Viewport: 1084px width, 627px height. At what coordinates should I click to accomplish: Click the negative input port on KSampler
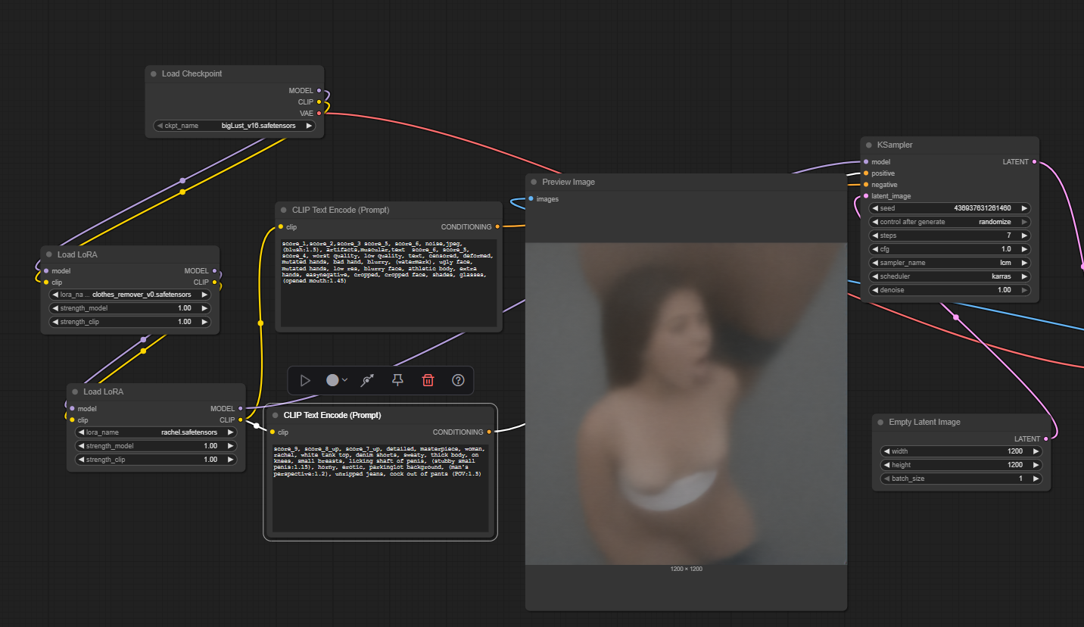coord(866,185)
